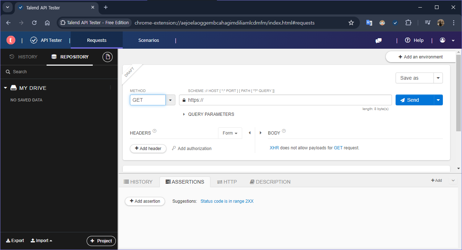
Task: Reload the page
Action: (x=34, y=23)
